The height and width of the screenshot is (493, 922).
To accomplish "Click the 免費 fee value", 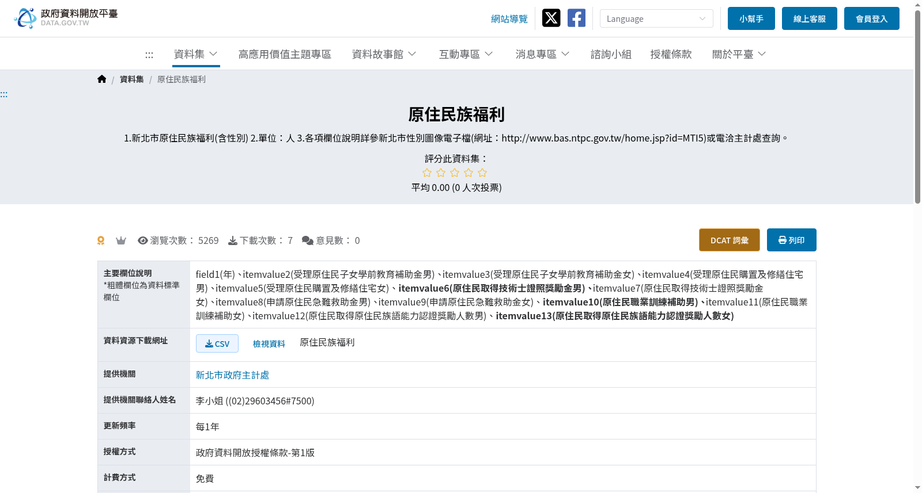I will (205, 479).
